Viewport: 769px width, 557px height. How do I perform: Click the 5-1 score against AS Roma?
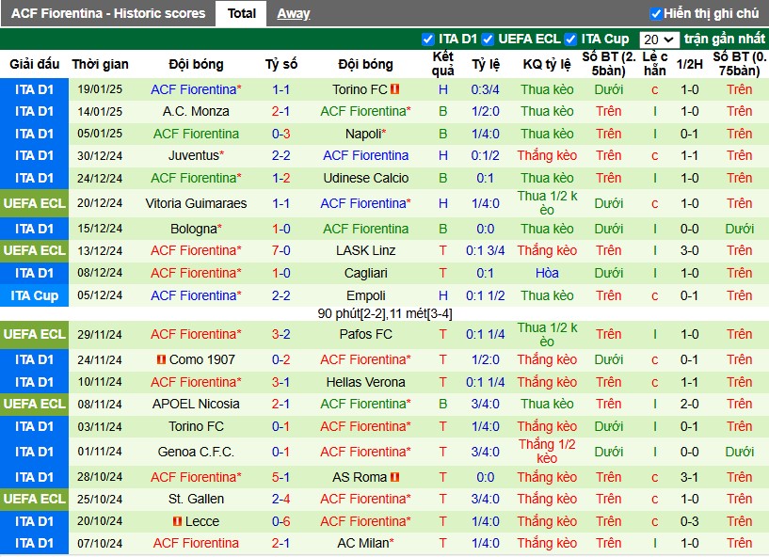[281, 477]
